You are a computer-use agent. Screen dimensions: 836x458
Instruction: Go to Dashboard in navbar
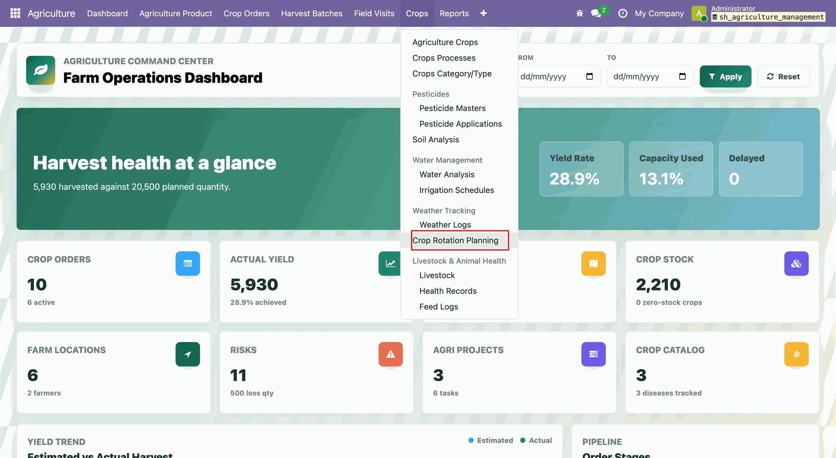(108, 14)
